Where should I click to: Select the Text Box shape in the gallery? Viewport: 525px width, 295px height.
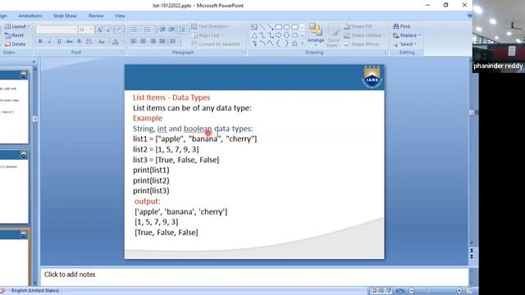[254, 27]
